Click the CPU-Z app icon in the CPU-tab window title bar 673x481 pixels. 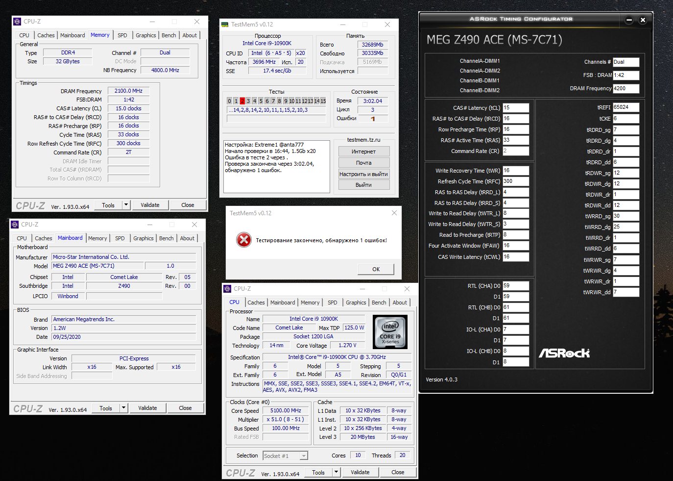pos(227,289)
